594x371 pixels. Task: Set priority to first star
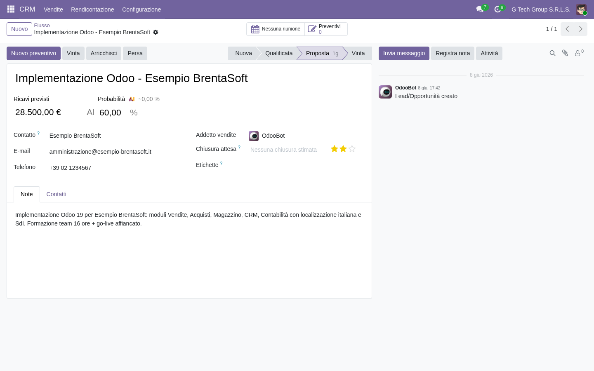335,149
